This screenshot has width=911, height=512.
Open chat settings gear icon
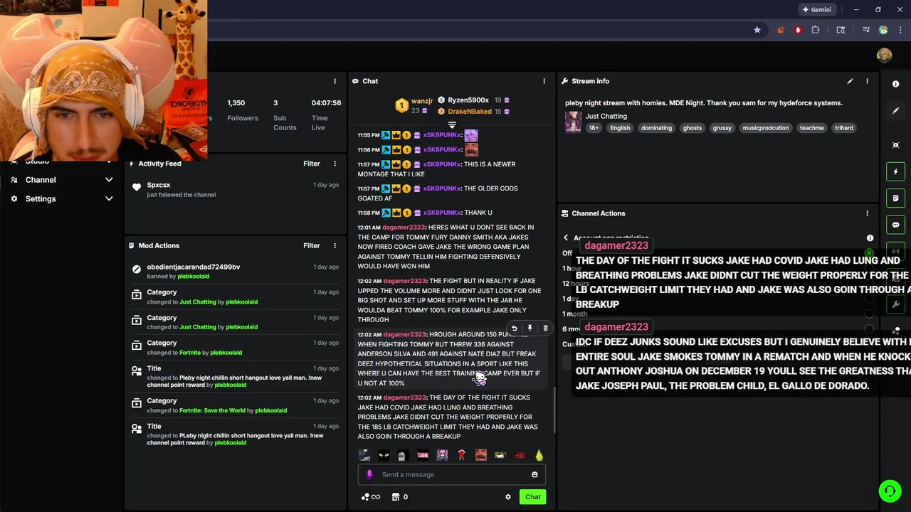point(508,497)
